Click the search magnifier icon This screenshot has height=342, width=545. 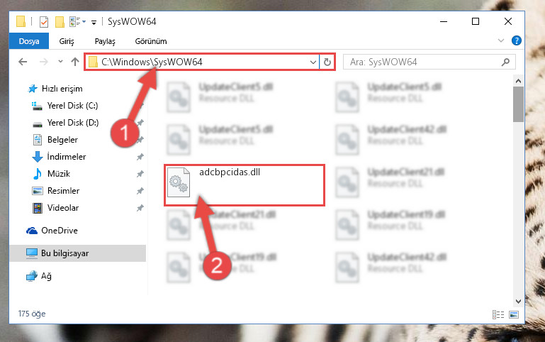pyautogui.click(x=505, y=62)
